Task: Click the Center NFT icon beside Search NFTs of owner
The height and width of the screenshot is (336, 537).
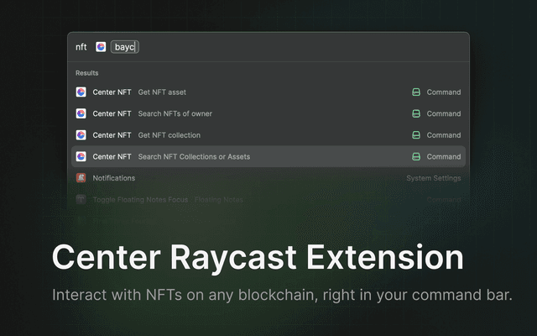Action: point(81,113)
